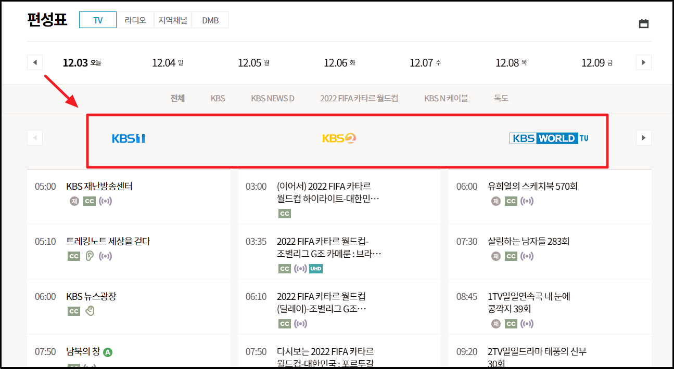The image size is (674, 369).
Task: Click UHD badge under 03:35 World Cup program
Action: click(x=316, y=269)
